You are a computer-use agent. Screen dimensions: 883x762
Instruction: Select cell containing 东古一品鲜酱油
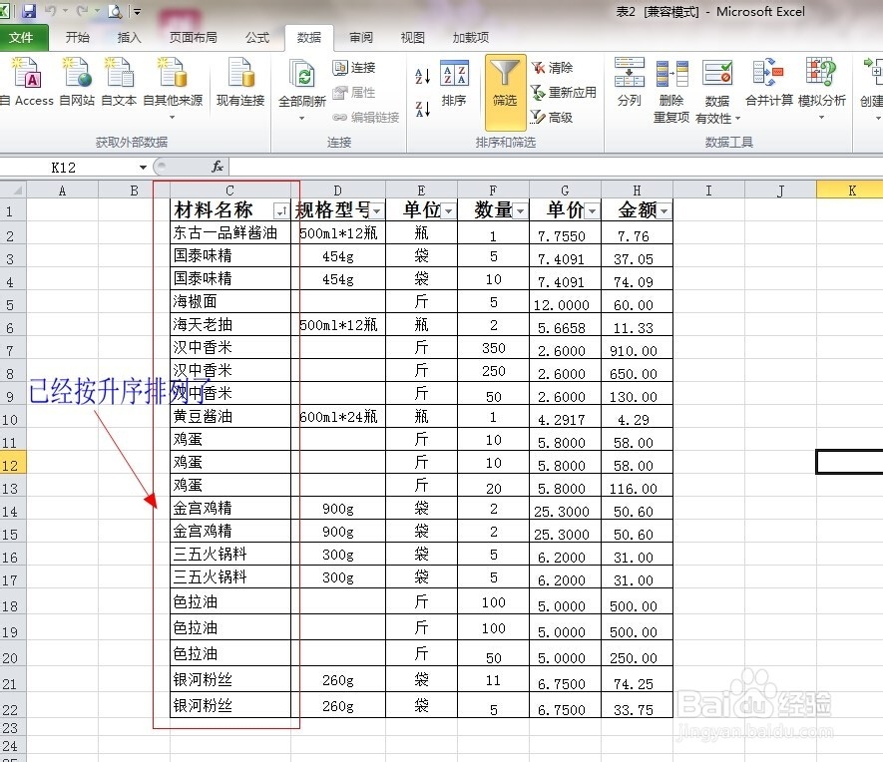[230, 232]
